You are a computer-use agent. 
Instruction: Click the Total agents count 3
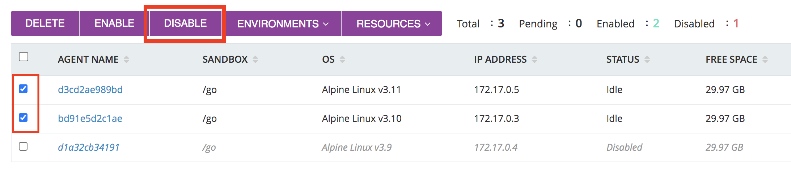pos(501,23)
